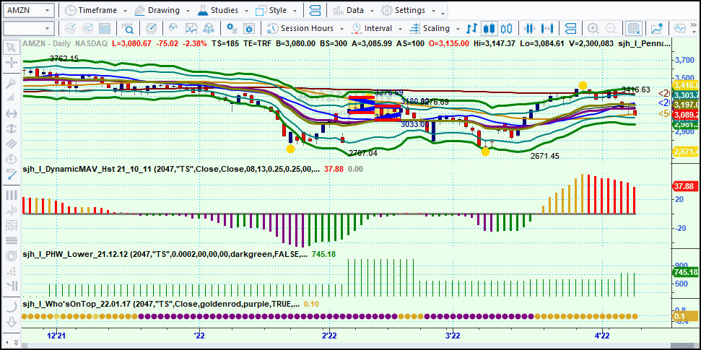Open the Settings menu

click(409, 10)
